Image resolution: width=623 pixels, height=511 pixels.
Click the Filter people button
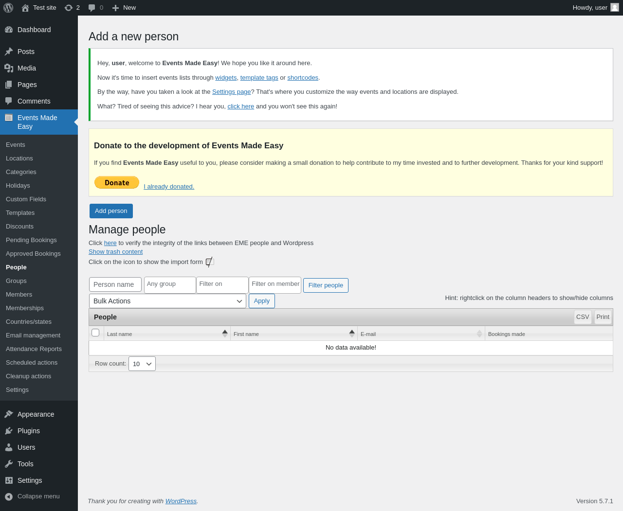coord(326,285)
